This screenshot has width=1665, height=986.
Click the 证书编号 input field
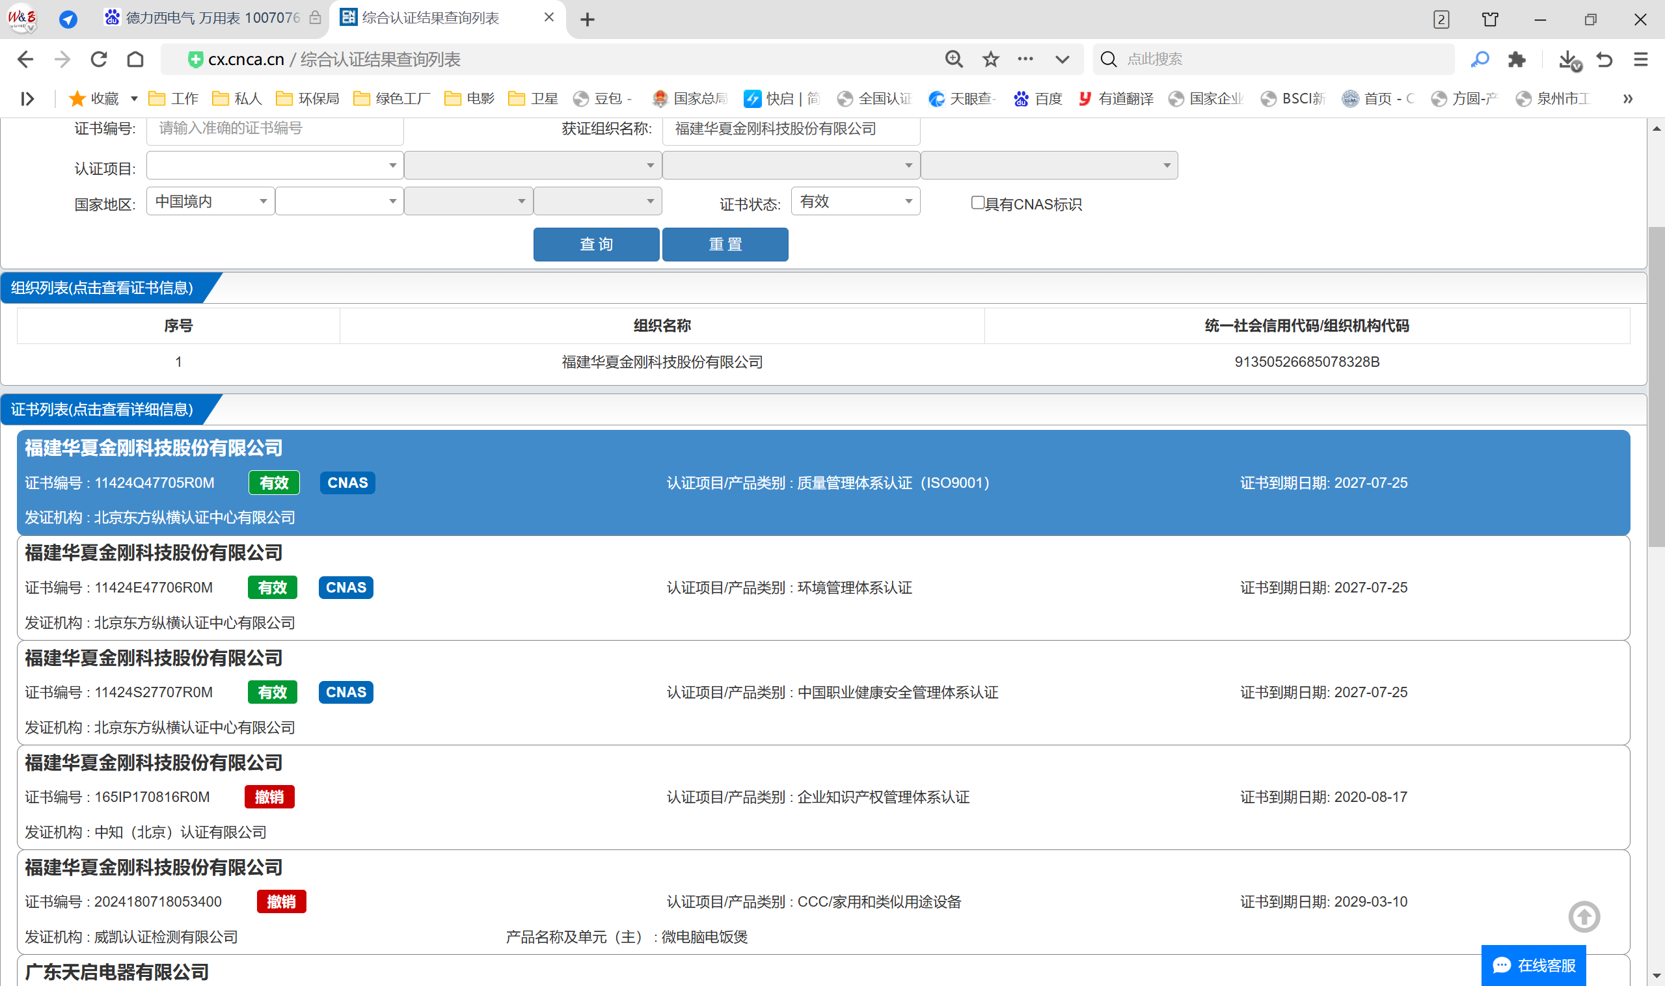tap(274, 129)
